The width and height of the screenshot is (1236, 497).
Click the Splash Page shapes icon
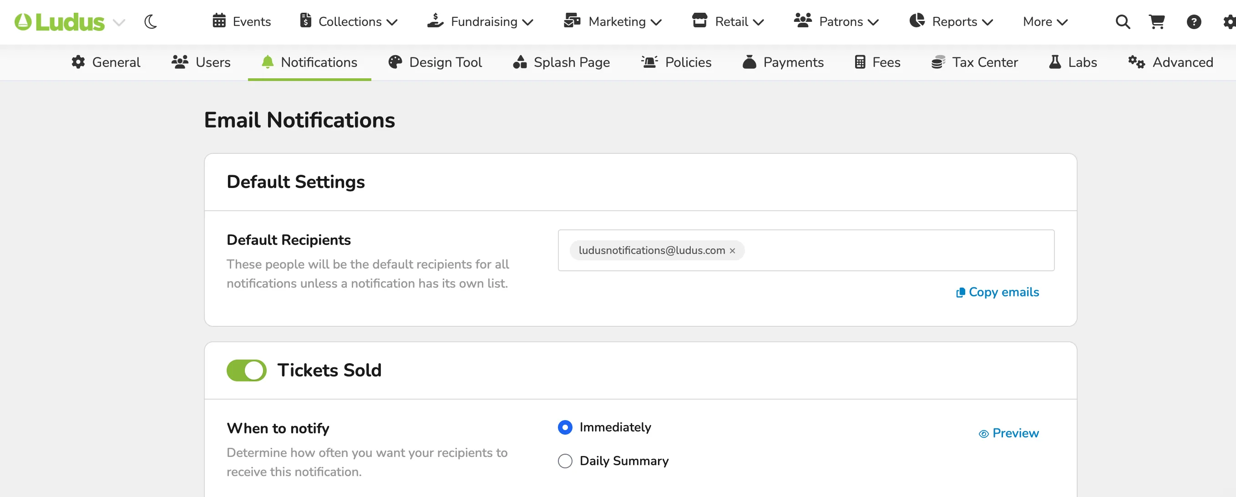pos(520,62)
